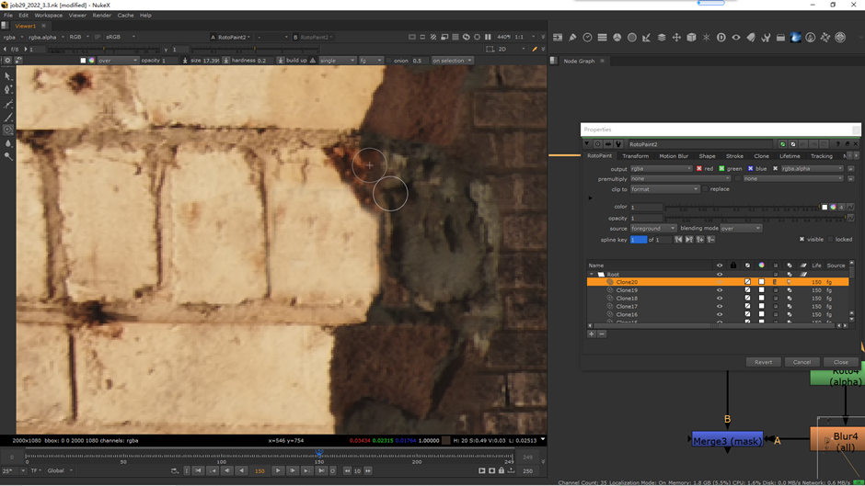The height and width of the screenshot is (486, 865).
Task: Click the white color swatch in properties
Action: [825, 208]
